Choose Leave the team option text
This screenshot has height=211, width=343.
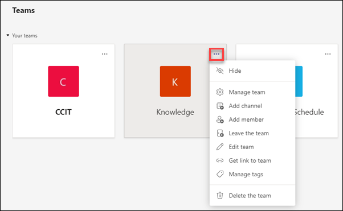point(249,133)
